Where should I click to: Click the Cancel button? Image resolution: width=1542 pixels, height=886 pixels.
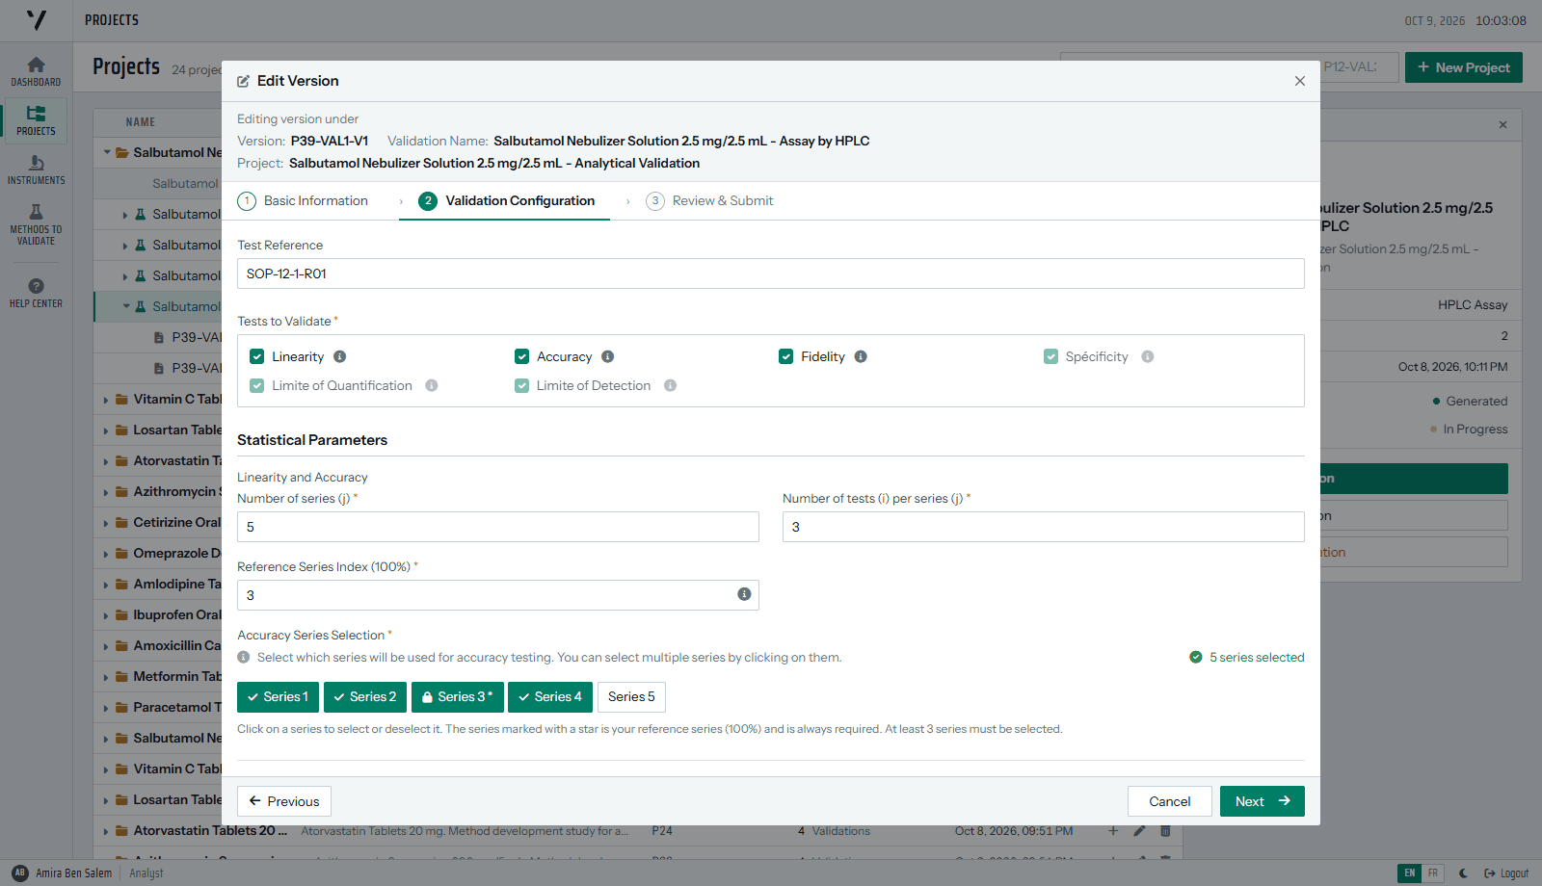(1169, 801)
